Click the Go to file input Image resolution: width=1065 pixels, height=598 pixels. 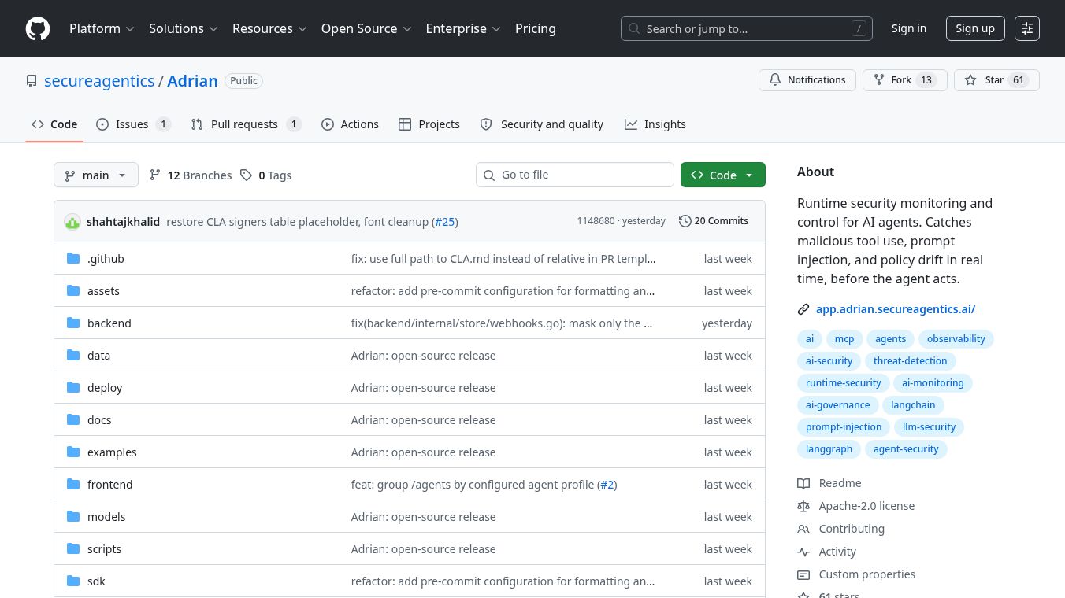point(575,175)
